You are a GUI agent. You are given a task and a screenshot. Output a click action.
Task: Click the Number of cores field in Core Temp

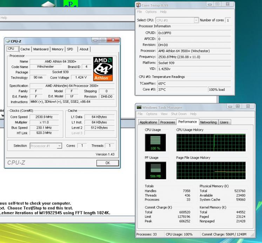228,20
